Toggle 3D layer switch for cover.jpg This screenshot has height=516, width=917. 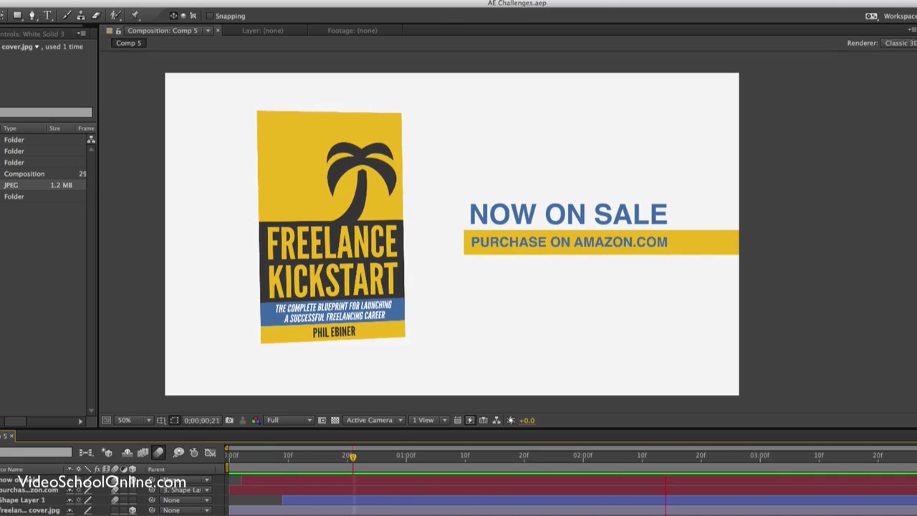133,510
